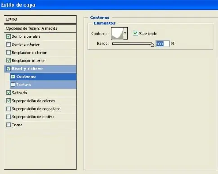Enable the Trazo checkbox

[x=9, y=125]
